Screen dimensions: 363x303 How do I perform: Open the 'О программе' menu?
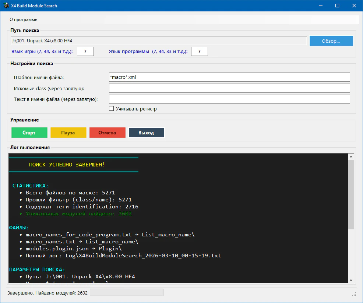23,20
